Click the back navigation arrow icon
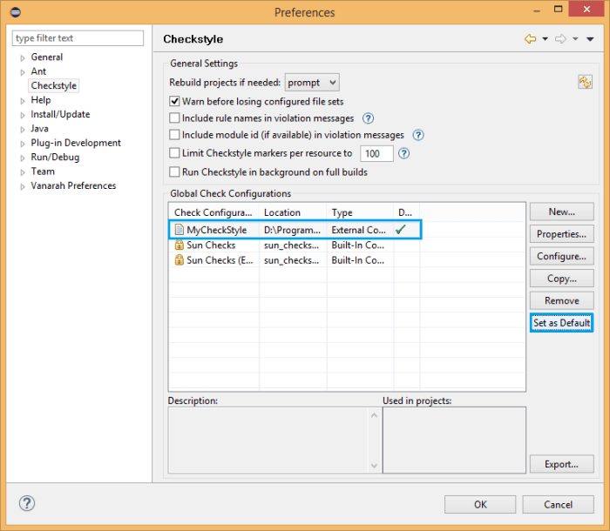 tap(530, 39)
